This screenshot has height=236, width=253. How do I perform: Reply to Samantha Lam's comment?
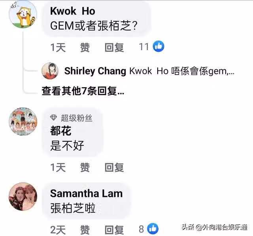click(x=114, y=230)
